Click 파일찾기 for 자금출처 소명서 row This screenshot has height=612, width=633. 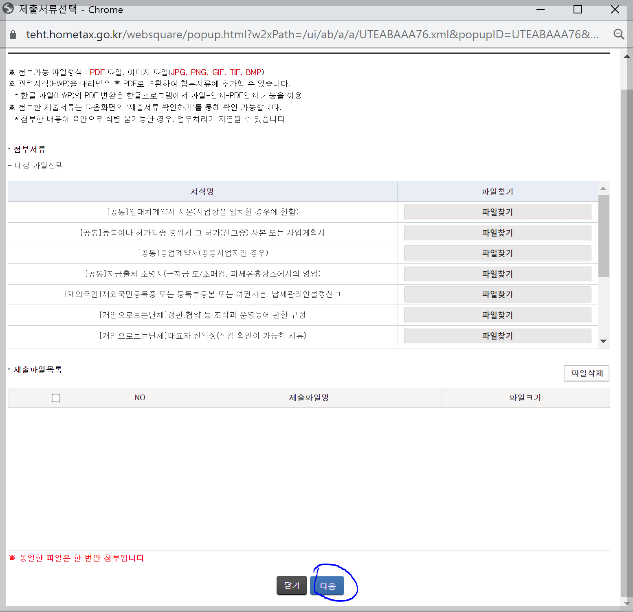497,274
